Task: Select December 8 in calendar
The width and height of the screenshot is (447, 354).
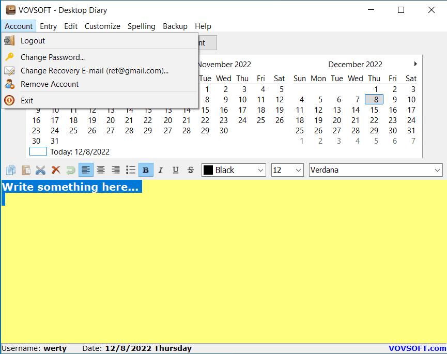Action: click(374, 99)
